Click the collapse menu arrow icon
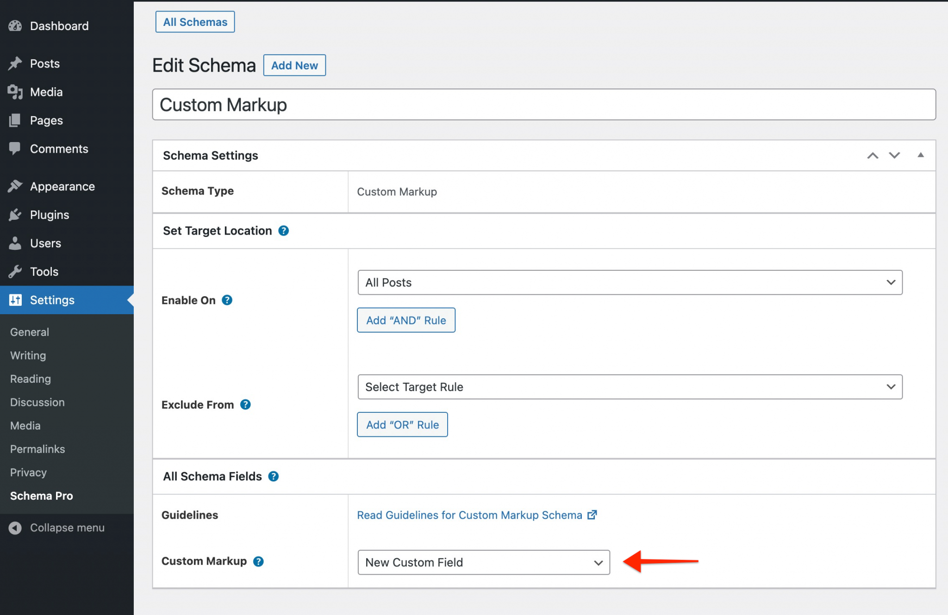This screenshot has width=948, height=615. pyautogui.click(x=15, y=528)
